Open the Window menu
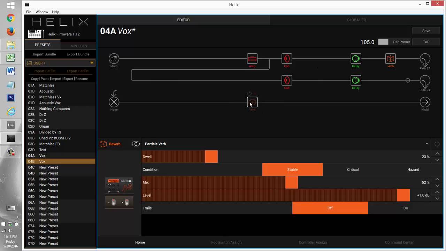This screenshot has width=446, height=251. point(42,12)
